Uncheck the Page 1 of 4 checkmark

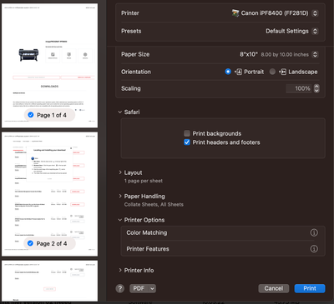click(x=31, y=115)
